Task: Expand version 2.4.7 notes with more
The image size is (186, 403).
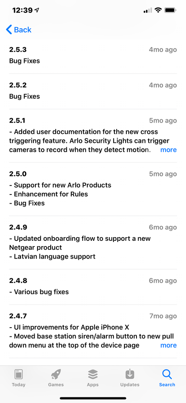Action: point(169,345)
